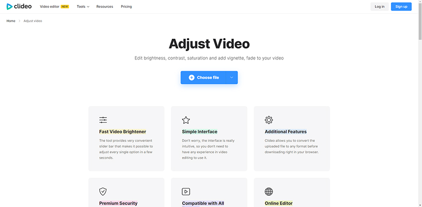Image resolution: width=422 pixels, height=207 pixels.
Task: Click the shield icon above Premium Security
Action: coord(103,191)
